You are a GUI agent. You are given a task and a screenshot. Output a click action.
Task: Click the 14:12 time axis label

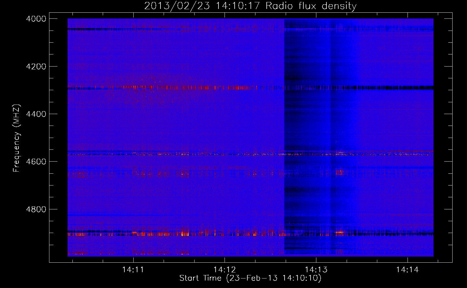coord(225,270)
